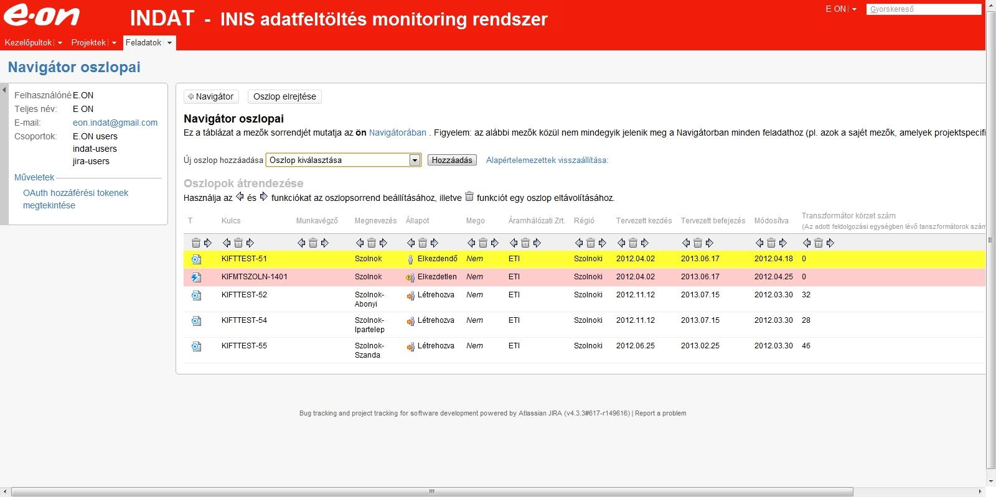Image resolution: width=996 pixels, height=497 pixels.
Task: Move the Tervezett befejezés column right
Action: [x=710, y=243]
